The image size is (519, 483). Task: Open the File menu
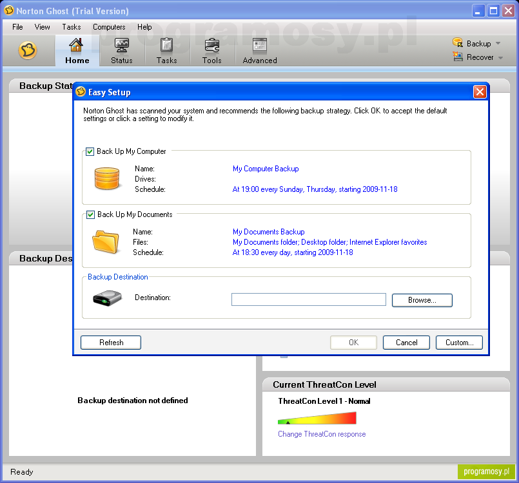coord(17,27)
